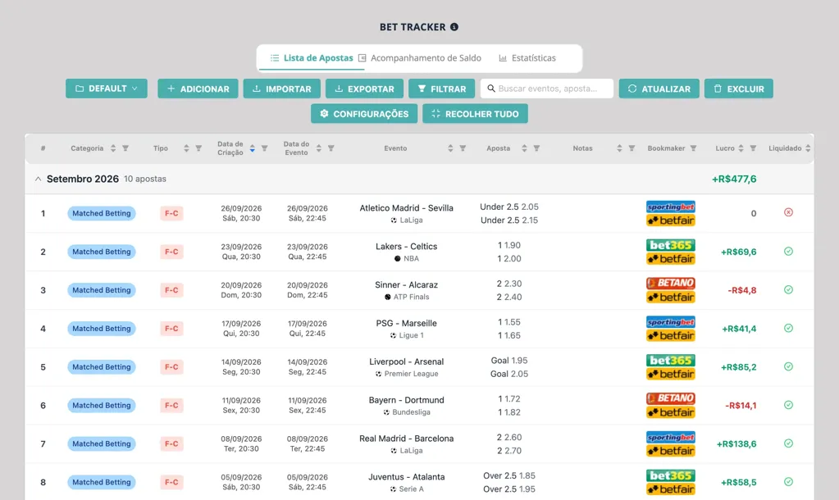The width and height of the screenshot is (839, 500).
Task: Sort by the Lucro column
Action: click(x=741, y=148)
